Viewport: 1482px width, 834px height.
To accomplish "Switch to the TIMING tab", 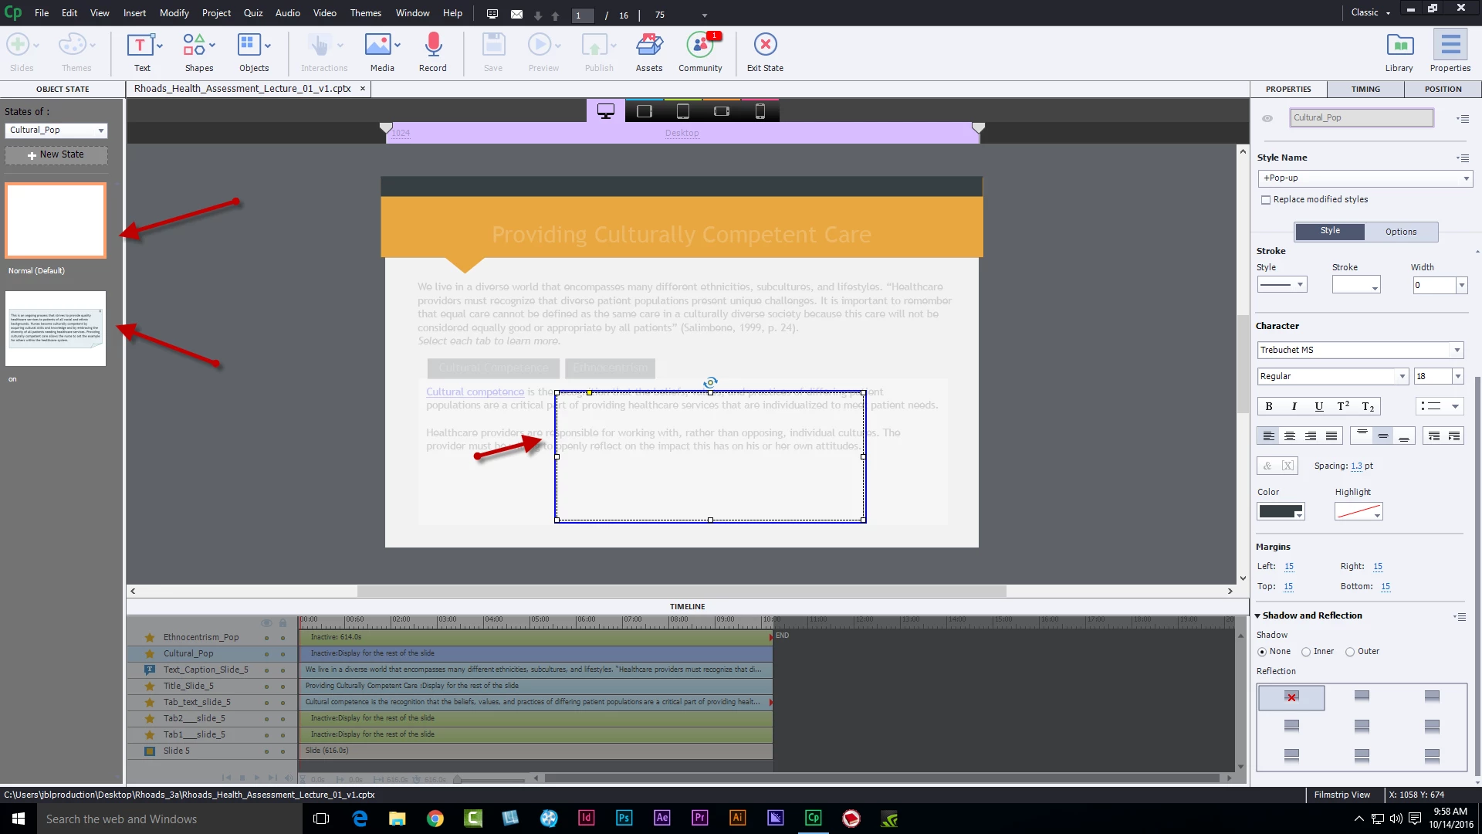I will 1365,89.
